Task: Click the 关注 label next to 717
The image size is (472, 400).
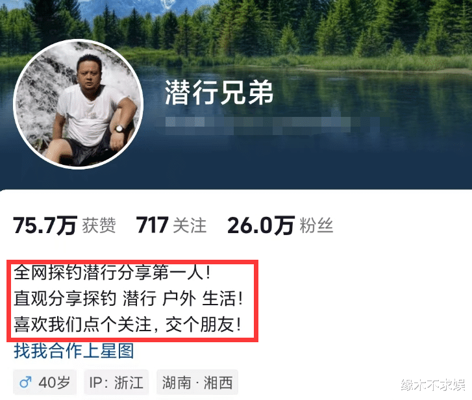Action: [190, 225]
